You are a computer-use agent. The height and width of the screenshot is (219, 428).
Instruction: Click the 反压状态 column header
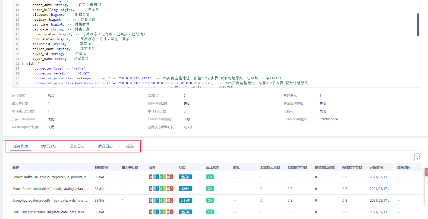coord(213,167)
